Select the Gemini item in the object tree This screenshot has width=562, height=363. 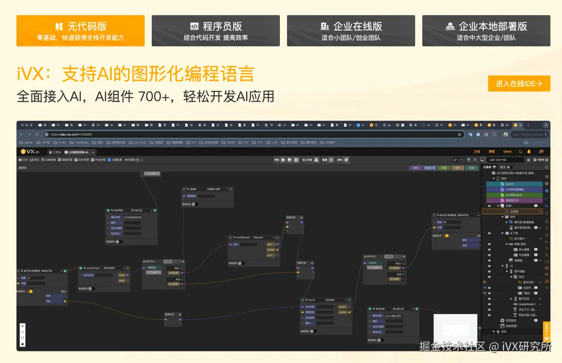(x=514, y=184)
